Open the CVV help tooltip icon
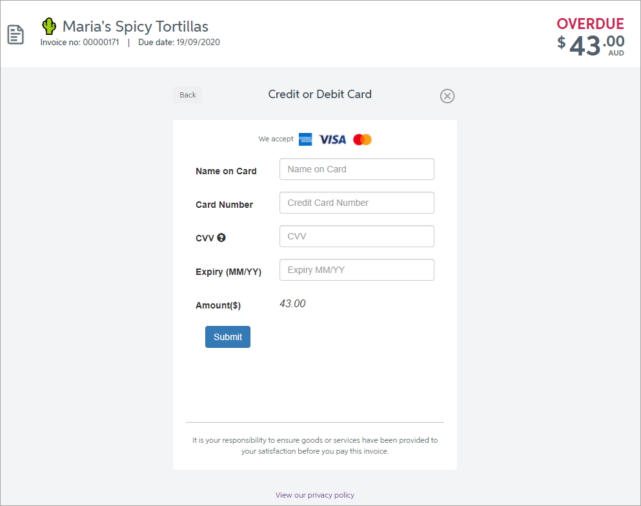The height and width of the screenshot is (506, 641). [x=221, y=238]
